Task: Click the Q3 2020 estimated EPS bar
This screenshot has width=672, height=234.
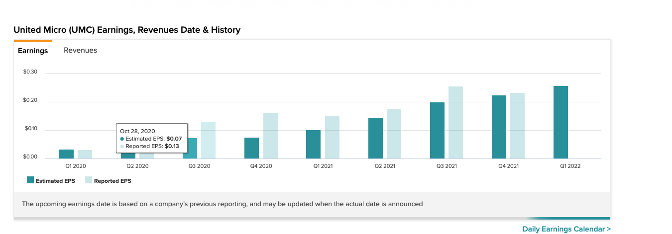Action: [190, 148]
